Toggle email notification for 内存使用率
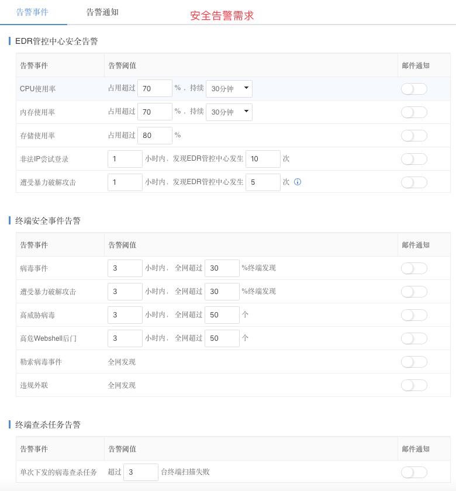 click(414, 112)
